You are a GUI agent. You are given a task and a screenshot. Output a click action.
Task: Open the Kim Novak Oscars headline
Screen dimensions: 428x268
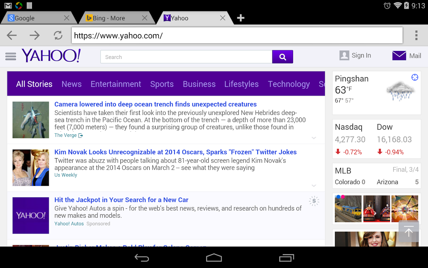tap(175, 152)
